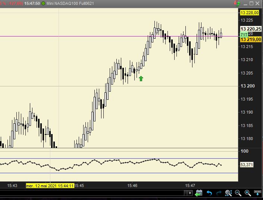Click the green 71T order tag
This screenshot has width=263, height=200.
[244, 35]
